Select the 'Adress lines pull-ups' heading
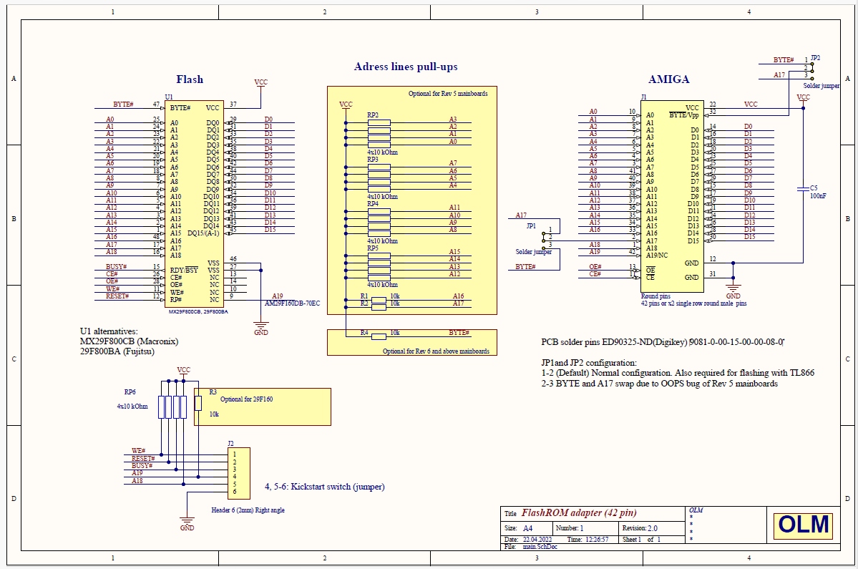Screen dimensions: 858x569 click(x=406, y=67)
